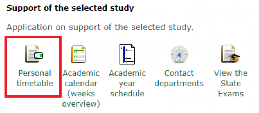
Task: Click the blue center of clock icon
Action: pyautogui.click(x=179, y=54)
